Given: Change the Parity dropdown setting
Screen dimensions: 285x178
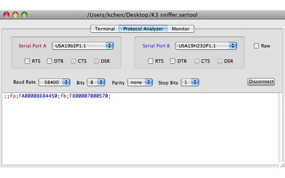Looking at the screenshot, I should coord(140,82).
